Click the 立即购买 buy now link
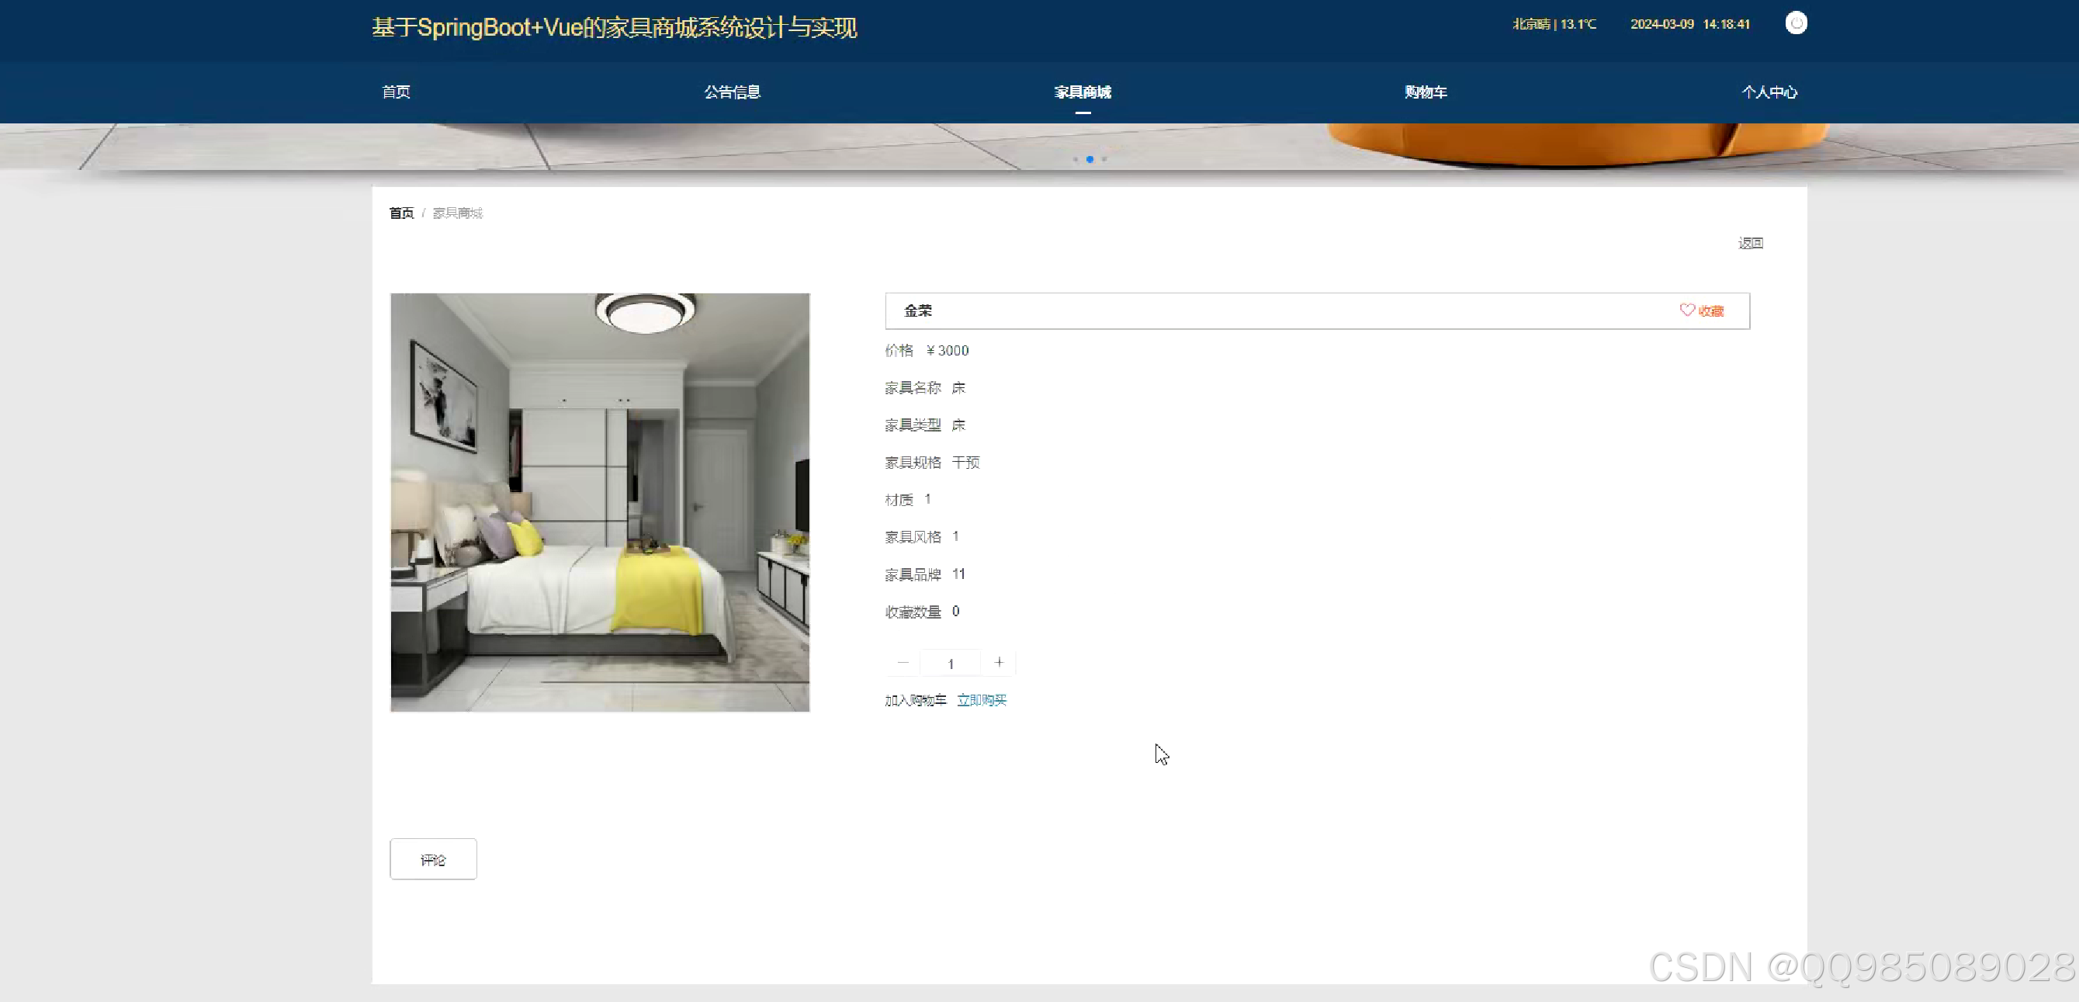This screenshot has width=2079, height=1002. 982,700
